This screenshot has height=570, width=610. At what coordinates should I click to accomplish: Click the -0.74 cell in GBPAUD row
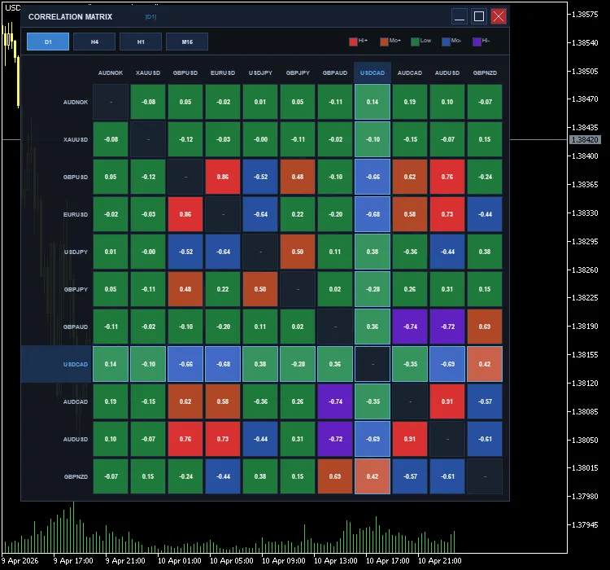point(410,327)
